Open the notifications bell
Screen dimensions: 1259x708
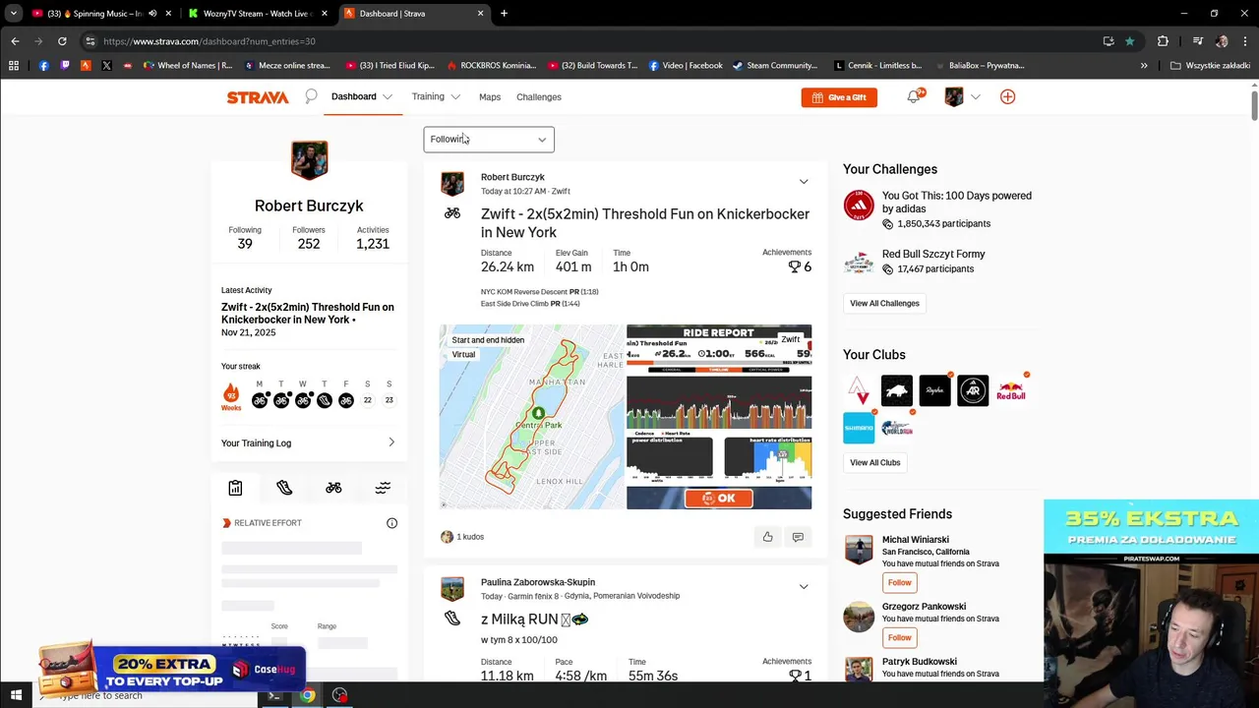914,96
